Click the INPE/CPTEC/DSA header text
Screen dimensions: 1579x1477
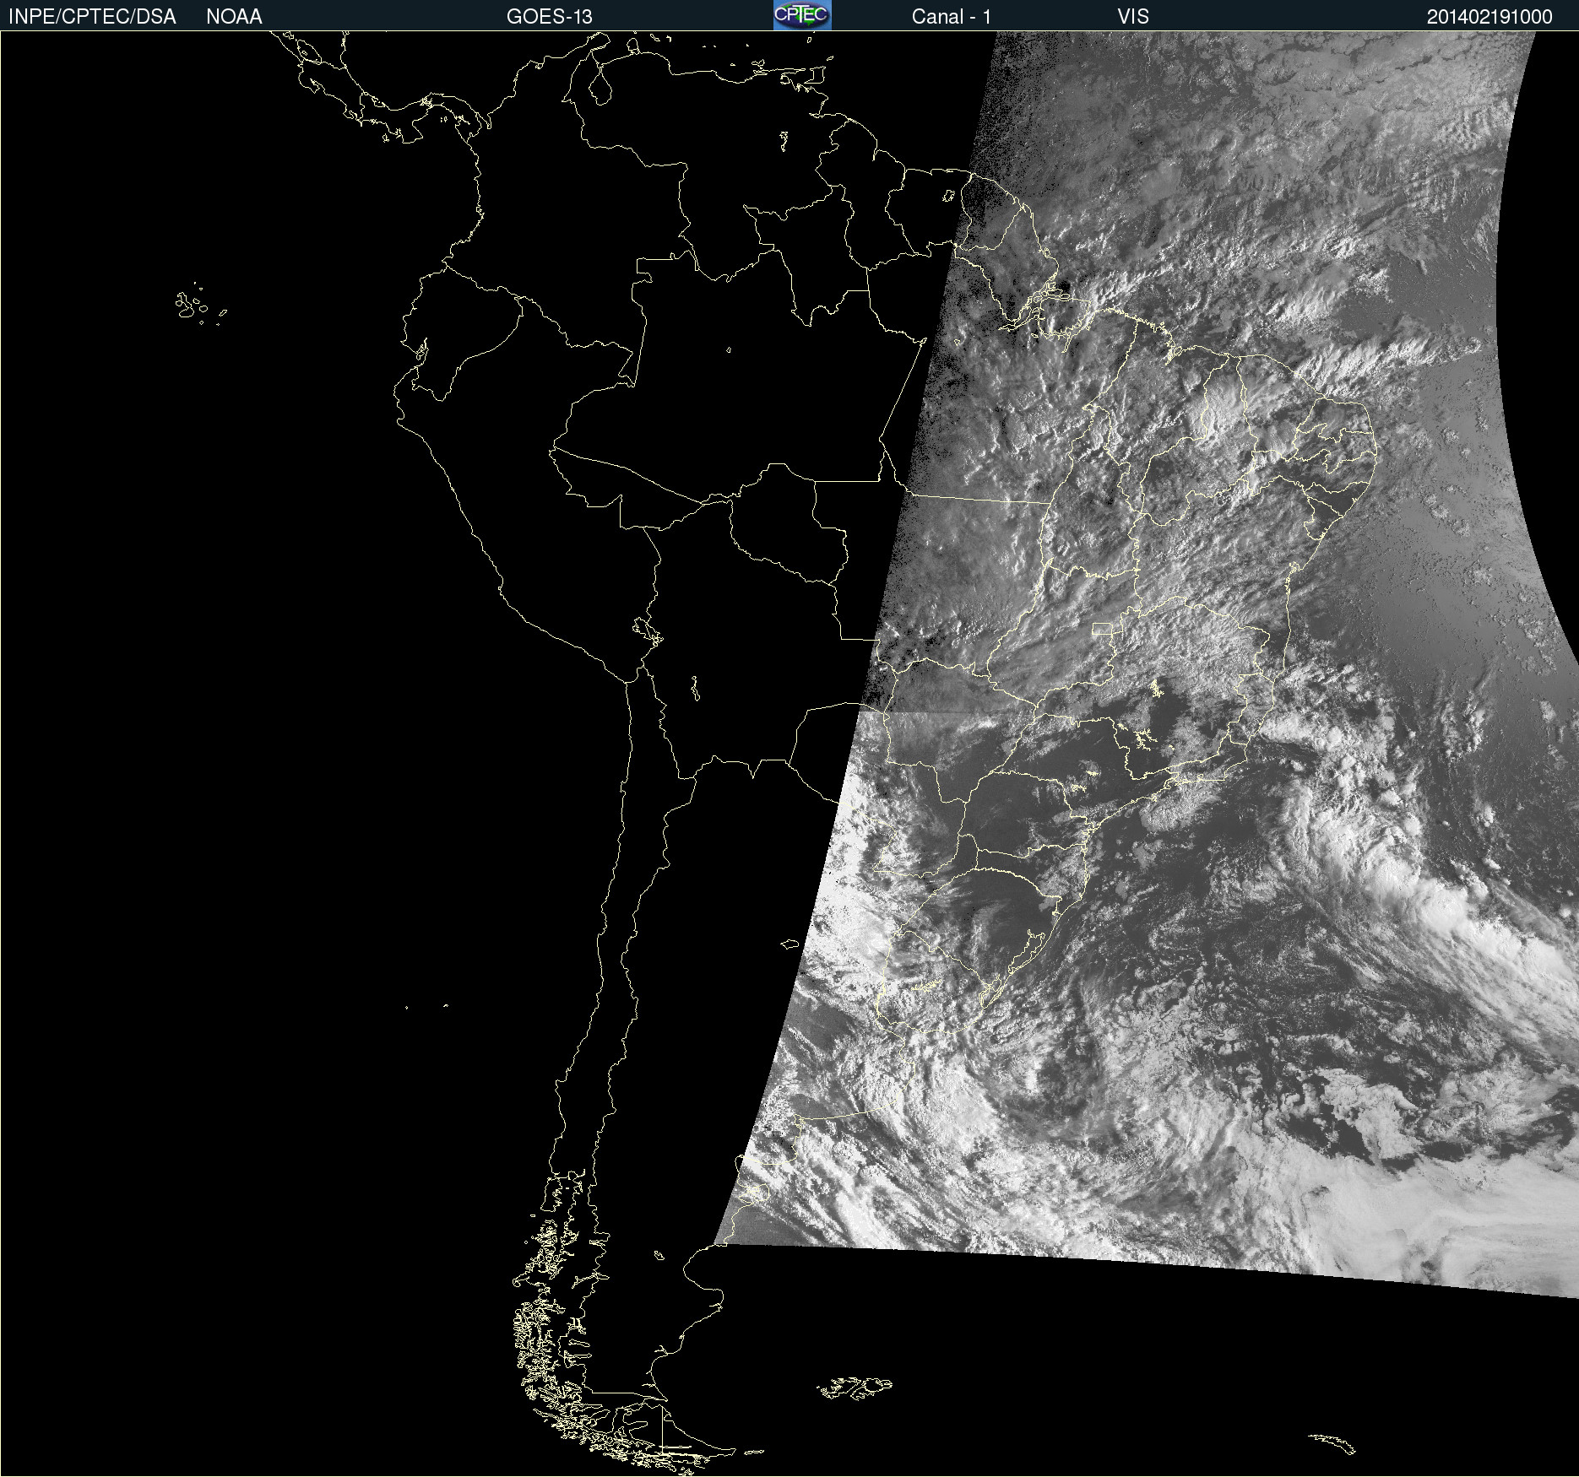pos(92,17)
